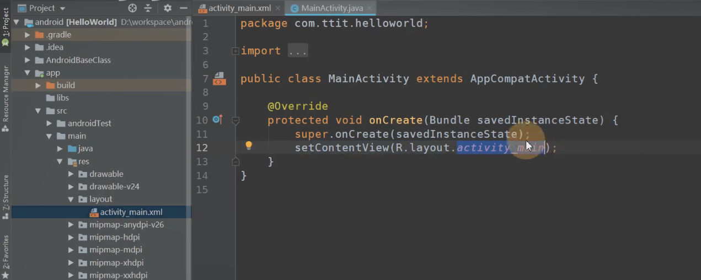Expand the mipmap-xhdpi folder
The height and width of the screenshot is (280, 701).
[71, 263]
